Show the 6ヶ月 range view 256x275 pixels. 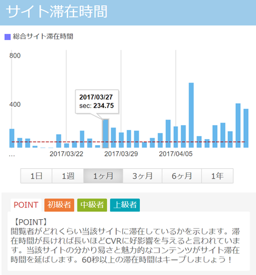pyautogui.click(x=182, y=176)
